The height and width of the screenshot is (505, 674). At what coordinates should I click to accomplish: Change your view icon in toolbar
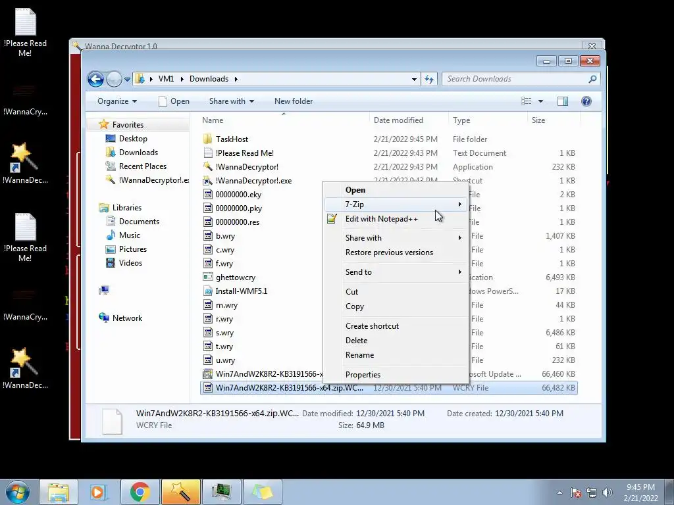(x=527, y=101)
